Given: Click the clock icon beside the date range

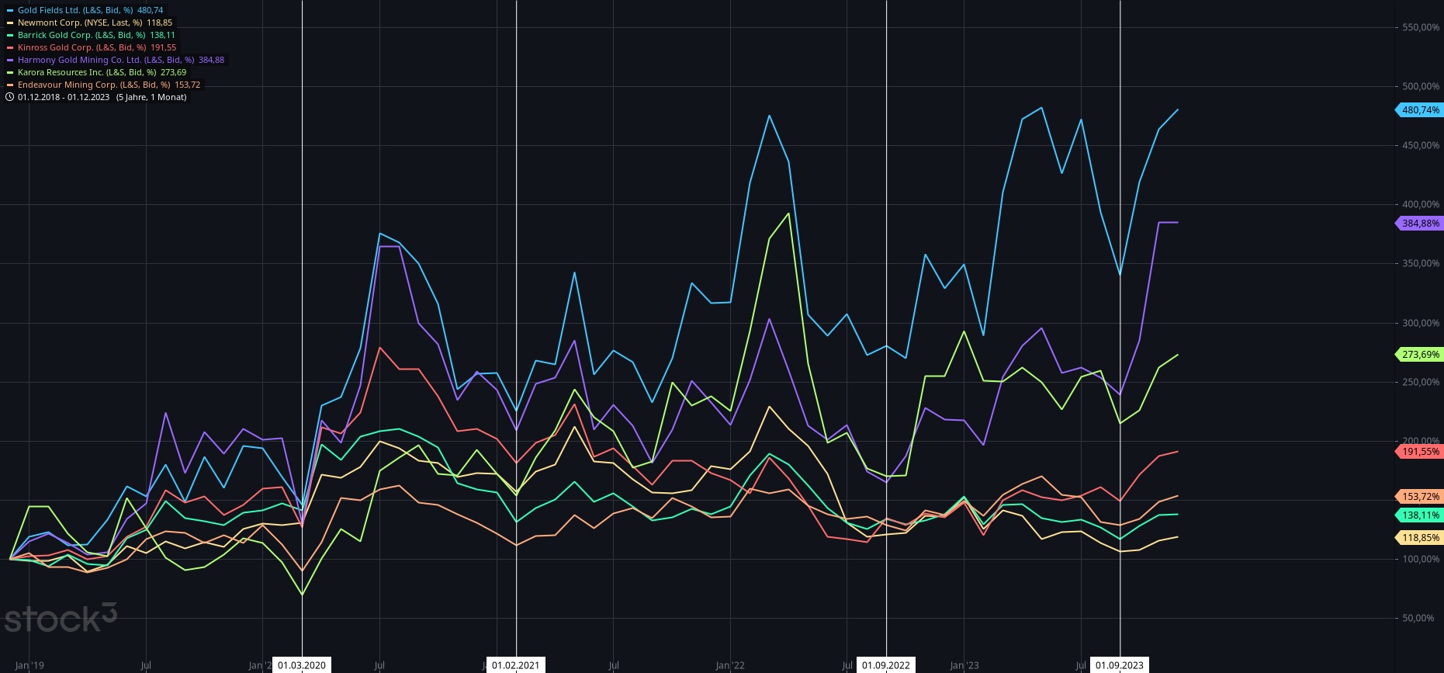Looking at the screenshot, I should [x=10, y=97].
